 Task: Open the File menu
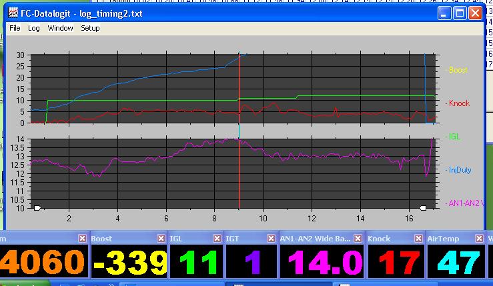click(15, 29)
